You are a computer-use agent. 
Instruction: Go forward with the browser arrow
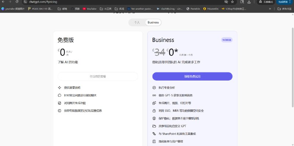tap(10, 2)
